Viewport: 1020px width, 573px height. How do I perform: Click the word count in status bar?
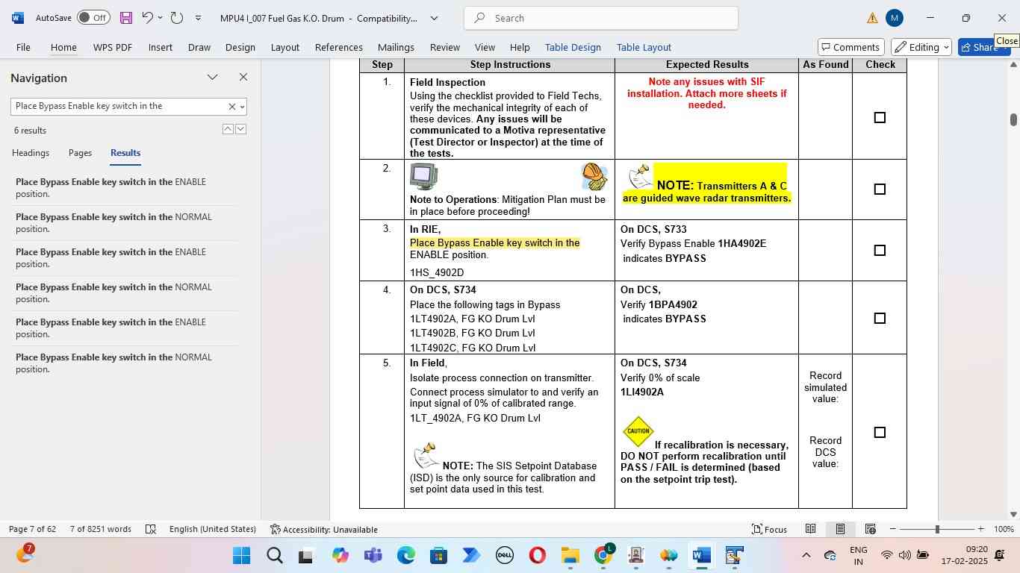pyautogui.click(x=101, y=529)
